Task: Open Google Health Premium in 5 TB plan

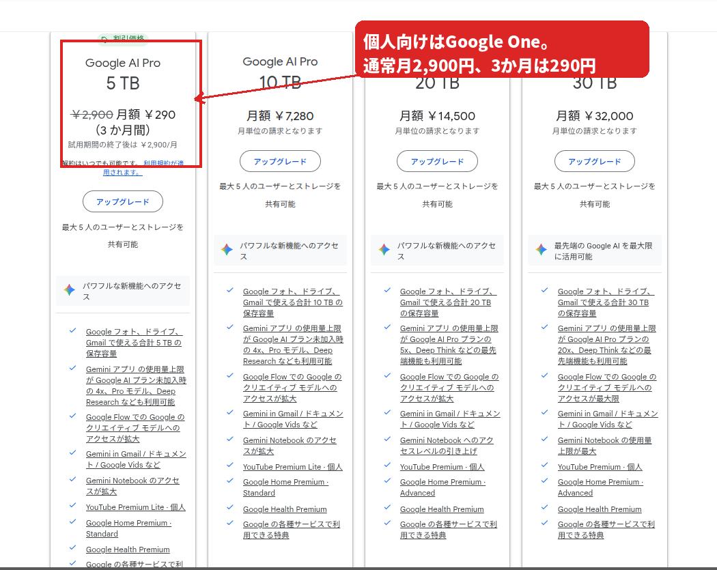Action: point(128,550)
